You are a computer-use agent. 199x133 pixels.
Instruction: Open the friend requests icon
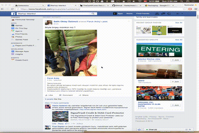157,14
